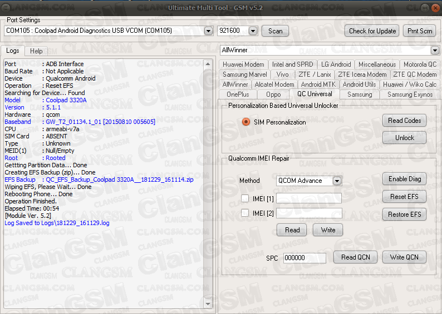Click the Prnt Scrn button
Screen dimensions: 442x314
tap(419, 31)
